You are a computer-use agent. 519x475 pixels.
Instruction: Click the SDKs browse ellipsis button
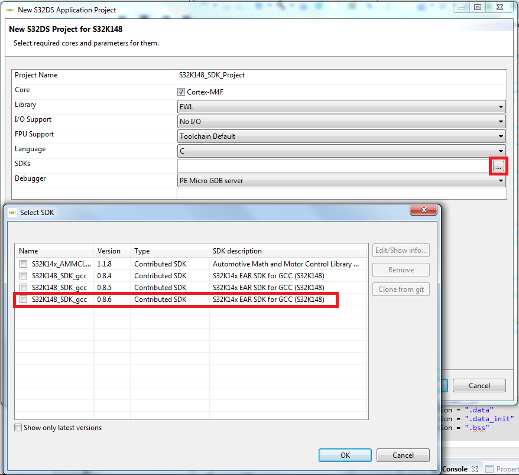(x=498, y=166)
